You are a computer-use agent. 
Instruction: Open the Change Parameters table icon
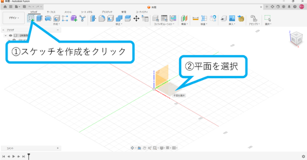145,18
